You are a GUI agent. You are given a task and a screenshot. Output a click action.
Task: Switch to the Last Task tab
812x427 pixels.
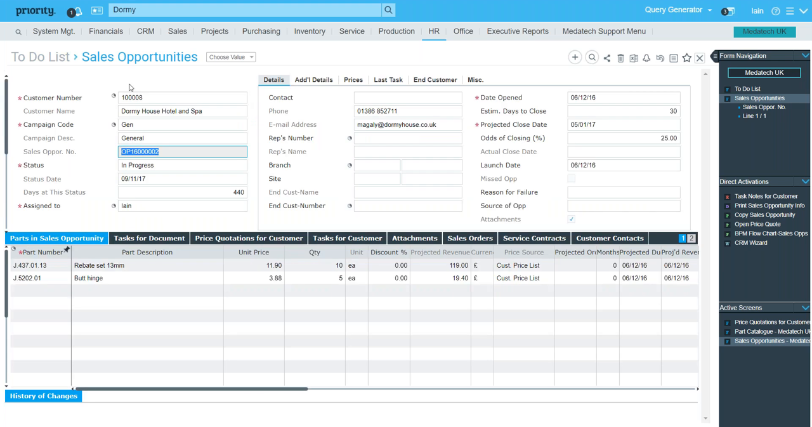coord(388,80)
